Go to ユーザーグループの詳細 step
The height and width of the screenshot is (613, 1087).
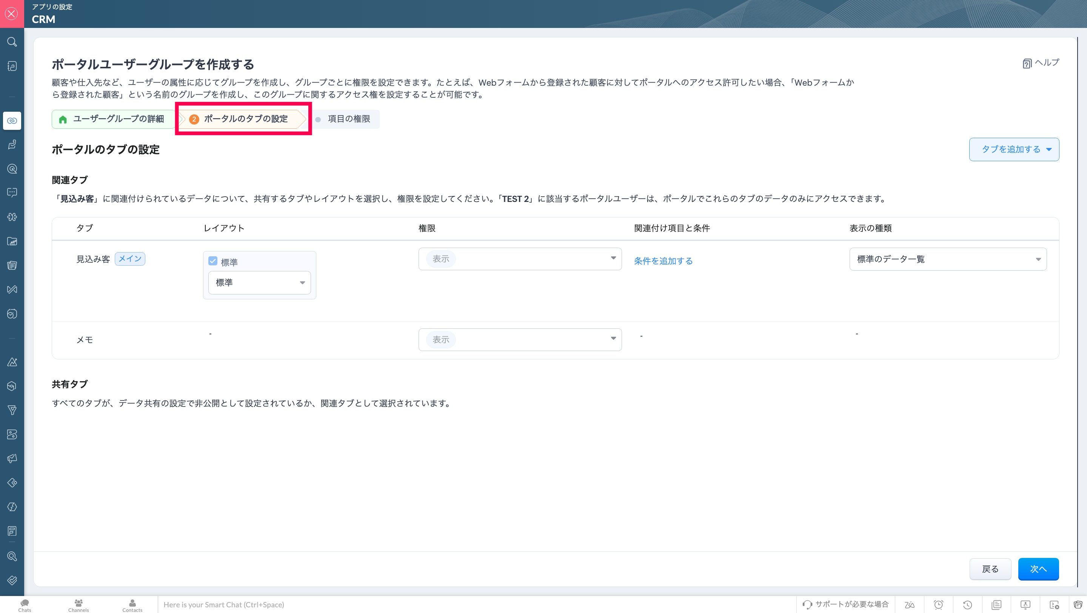(113, 119)
